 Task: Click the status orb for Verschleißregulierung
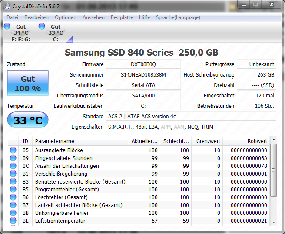point(13,174)
